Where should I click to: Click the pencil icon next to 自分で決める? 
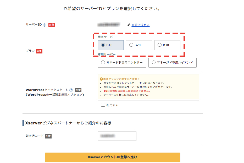coord(129,25)
